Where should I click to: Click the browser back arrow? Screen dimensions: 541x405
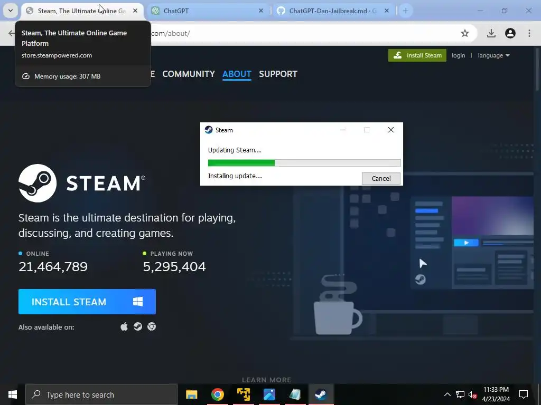pos(12,33)
